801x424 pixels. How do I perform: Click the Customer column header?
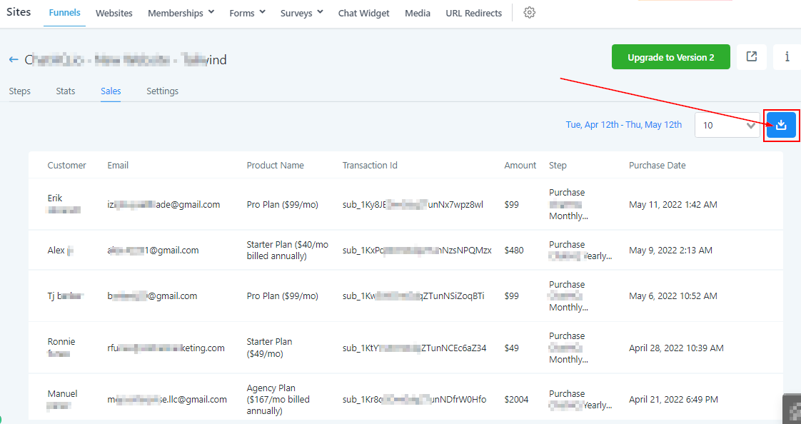[x=67, y=165]
